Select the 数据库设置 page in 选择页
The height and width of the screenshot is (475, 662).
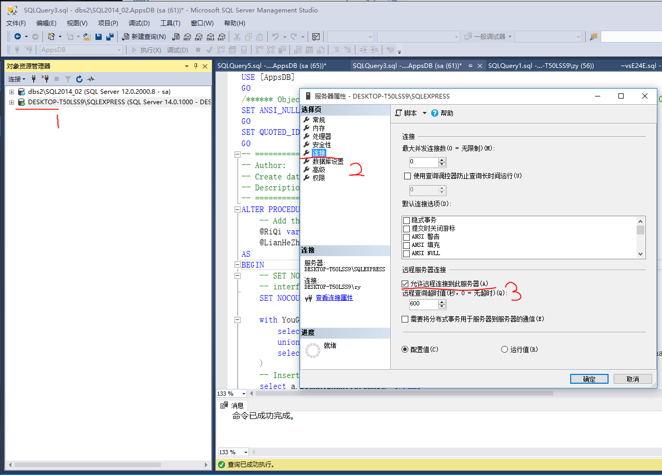click(x=328, y=161)
